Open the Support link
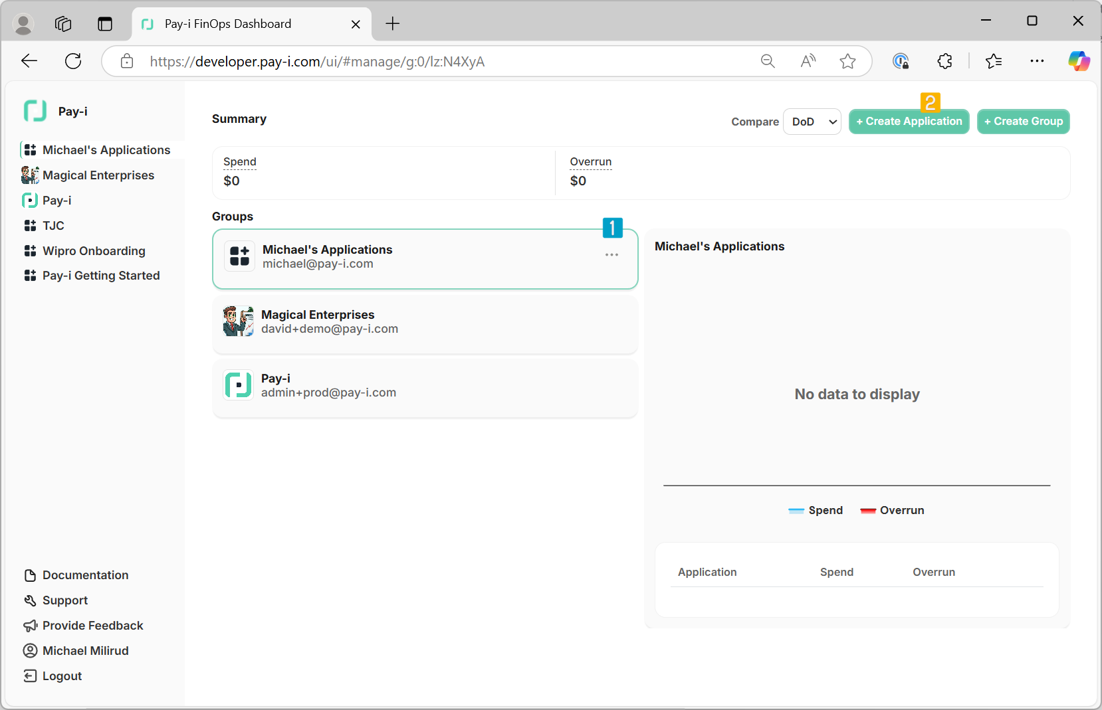 point(65,600)
